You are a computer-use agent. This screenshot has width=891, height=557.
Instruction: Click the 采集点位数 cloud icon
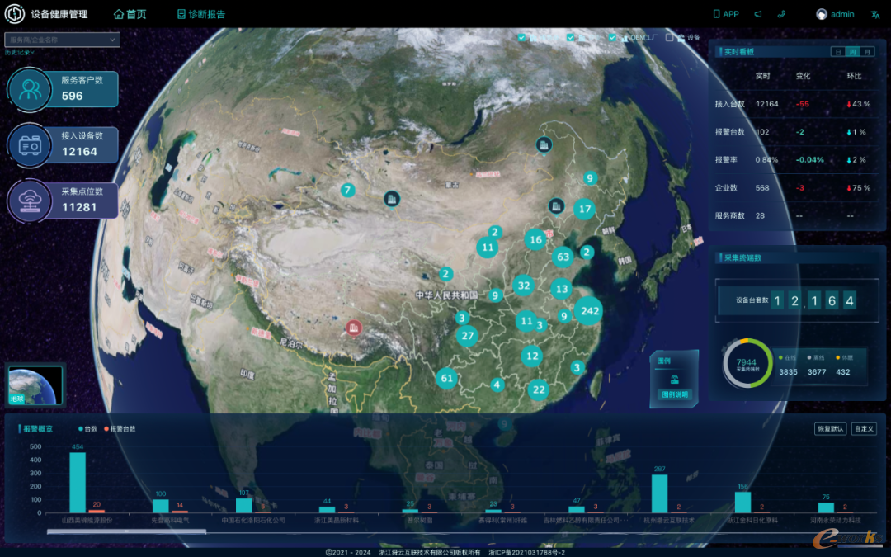(30, 201)
